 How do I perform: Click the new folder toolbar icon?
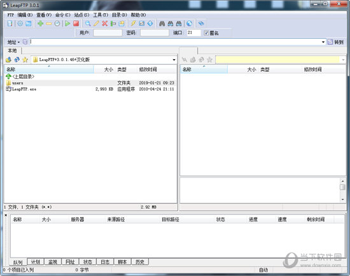122,23
